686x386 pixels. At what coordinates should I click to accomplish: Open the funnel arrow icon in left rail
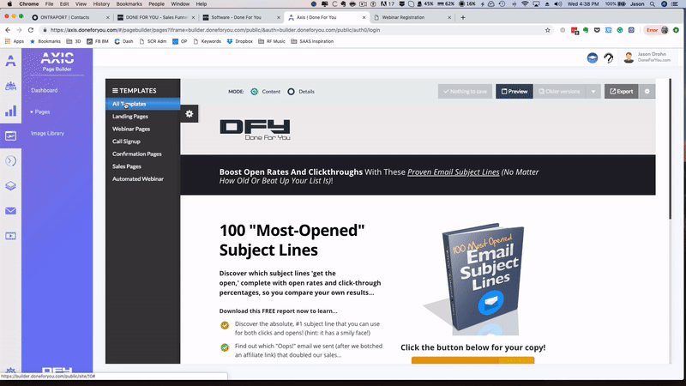pos(10,160)
